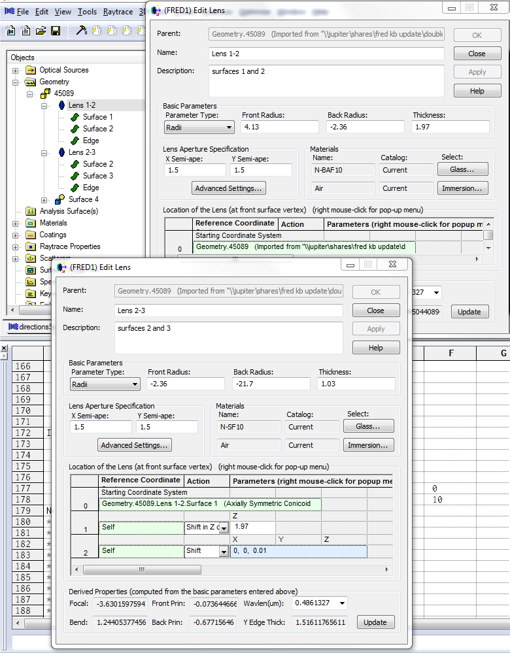The image size is (510, 653).
Task: Open the Wavlen(um) dropdown in Lens 2-3 dialog
Action: (x=342, y=603)
